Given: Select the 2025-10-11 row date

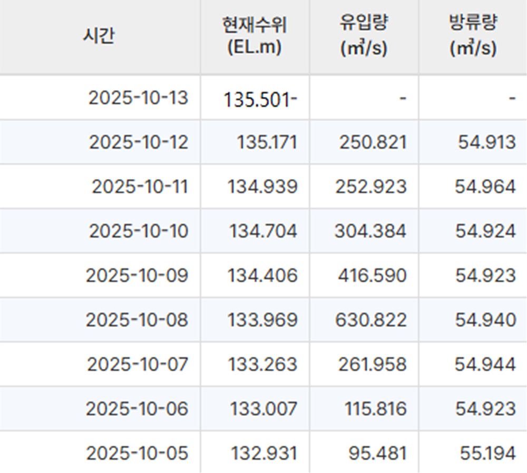Looking at the screenshot, I should 140,186.
